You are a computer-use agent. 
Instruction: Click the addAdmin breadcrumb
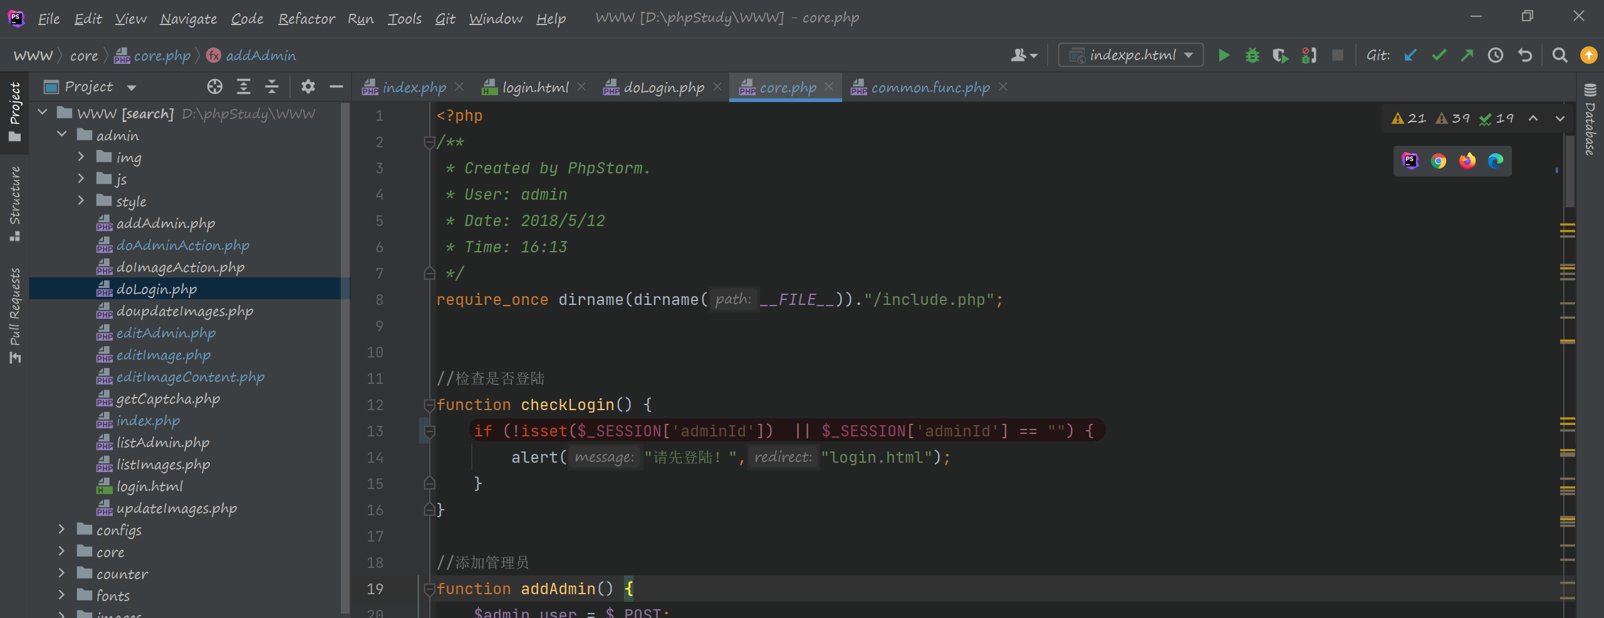tap(252, 55)
